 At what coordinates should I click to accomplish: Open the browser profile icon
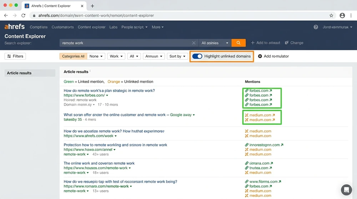point(342,15)
